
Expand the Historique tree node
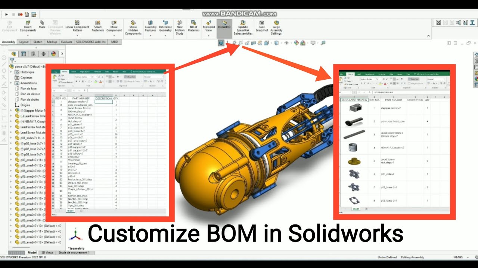tap(11, 72)
